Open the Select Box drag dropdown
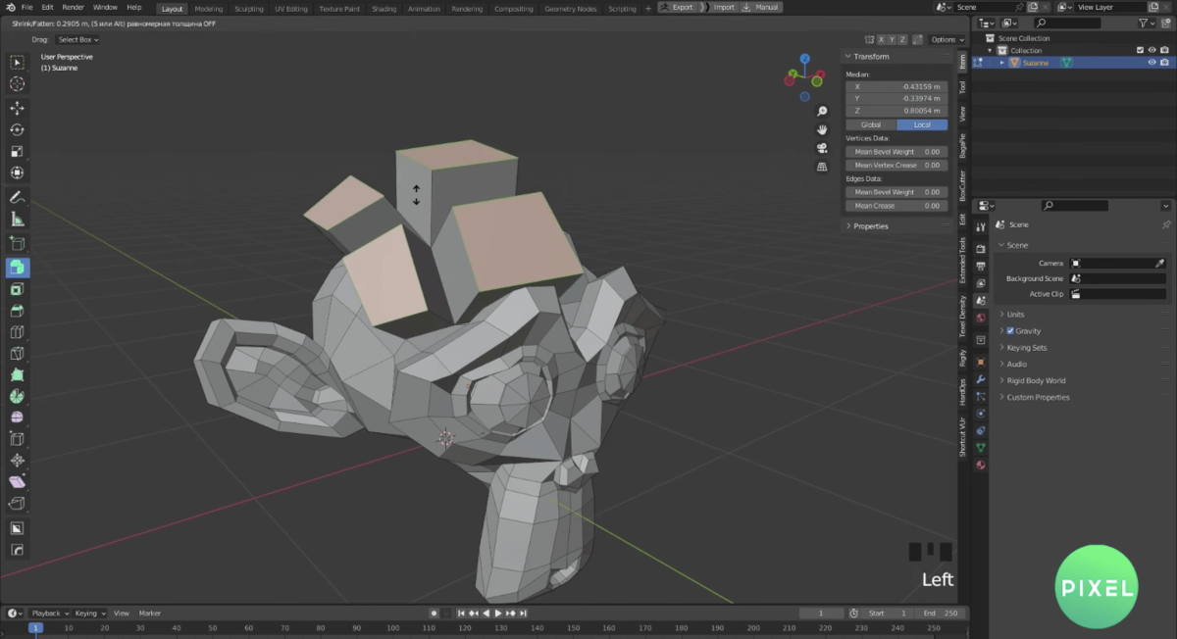This screenshot has width=1177, height=639. (x=77, y=39)
